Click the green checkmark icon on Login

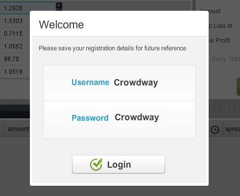coord(96,164)
